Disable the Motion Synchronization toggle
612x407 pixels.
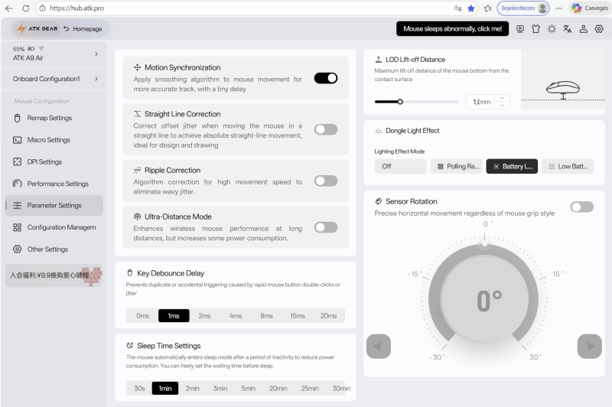326,78
